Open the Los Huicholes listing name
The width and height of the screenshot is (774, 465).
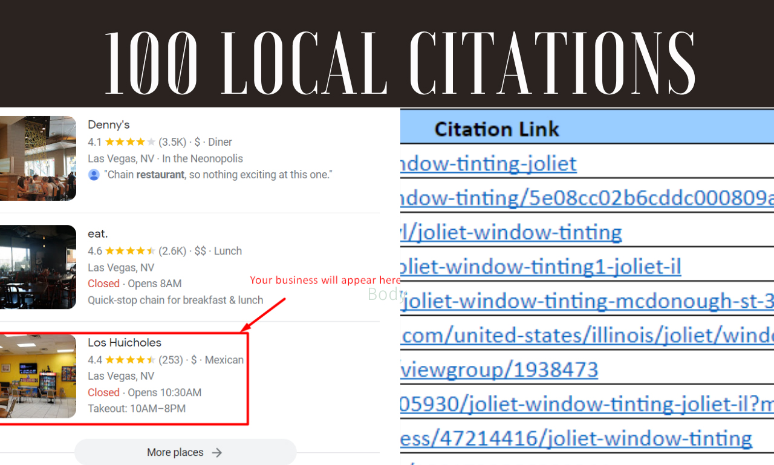tap(125, 343)
